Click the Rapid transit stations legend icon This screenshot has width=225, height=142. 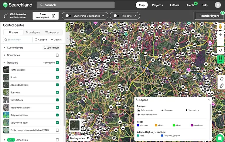tap(138, 115)
